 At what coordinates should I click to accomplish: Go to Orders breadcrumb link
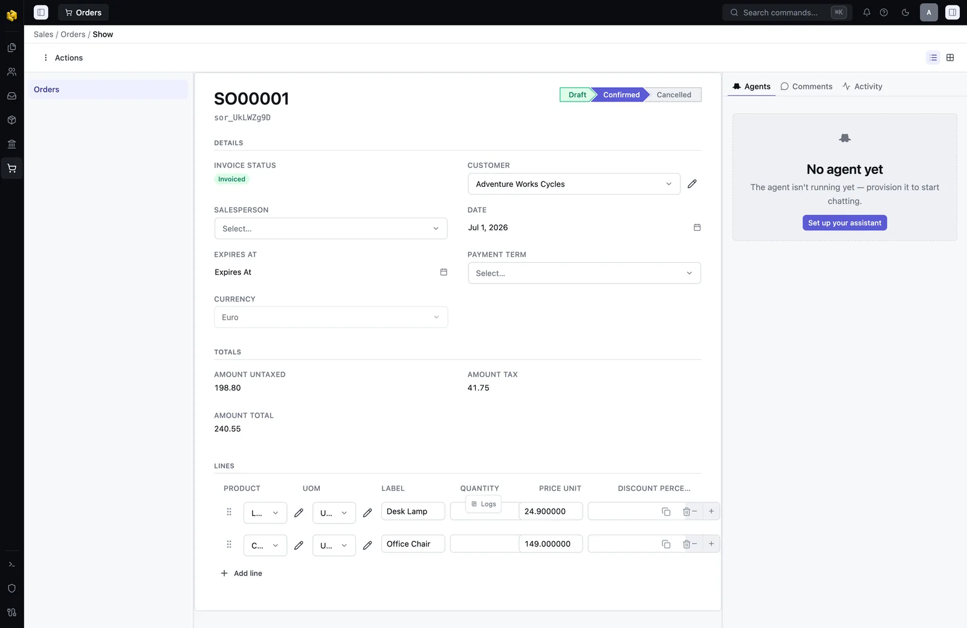[x=73, y=34]
